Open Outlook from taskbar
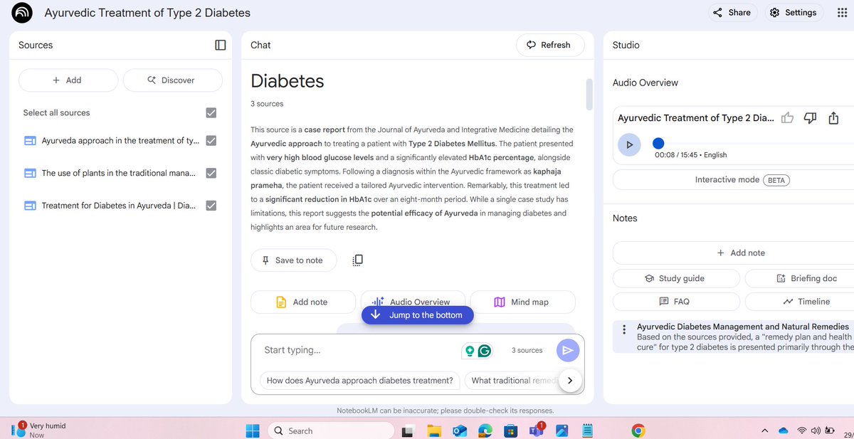This screenshot has height=439, width=854. (x=460, y=430)
